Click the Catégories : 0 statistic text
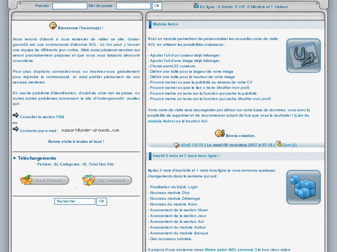The height and width of the screenshot is (252, 337). [x=72, y=164]
